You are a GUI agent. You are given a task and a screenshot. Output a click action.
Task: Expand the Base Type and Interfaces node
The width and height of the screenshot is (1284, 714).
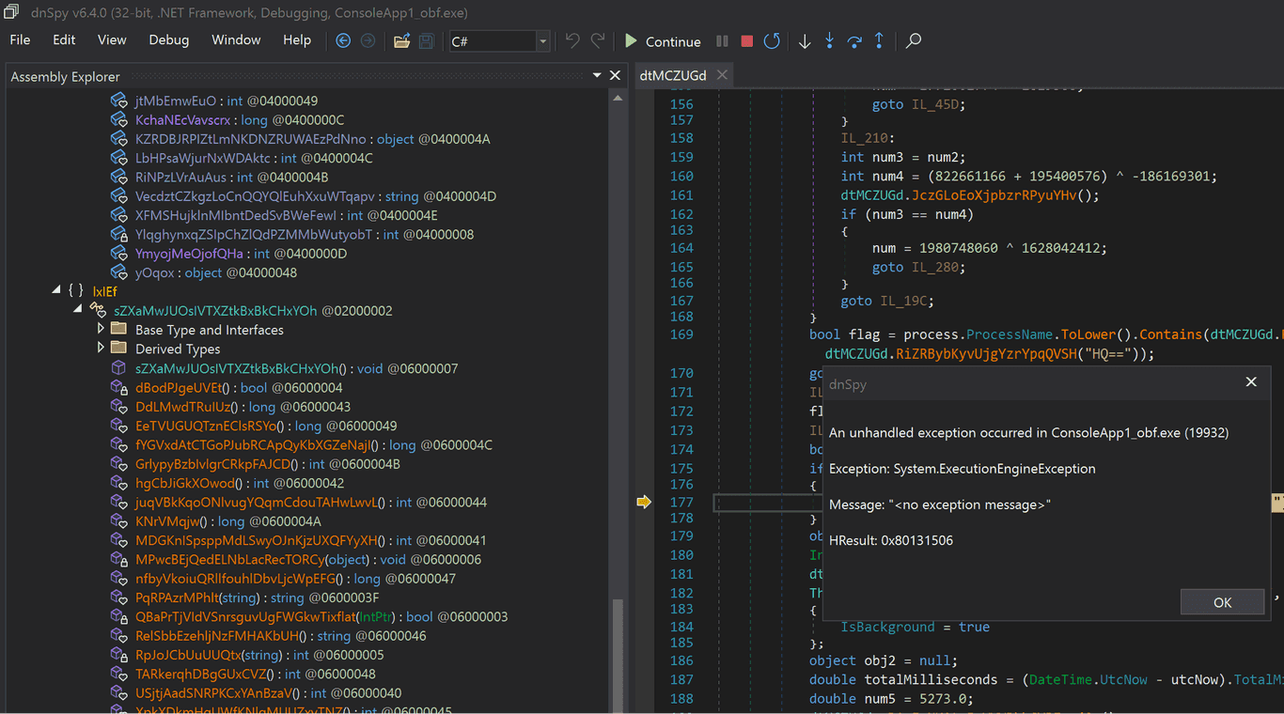point(101,330)
